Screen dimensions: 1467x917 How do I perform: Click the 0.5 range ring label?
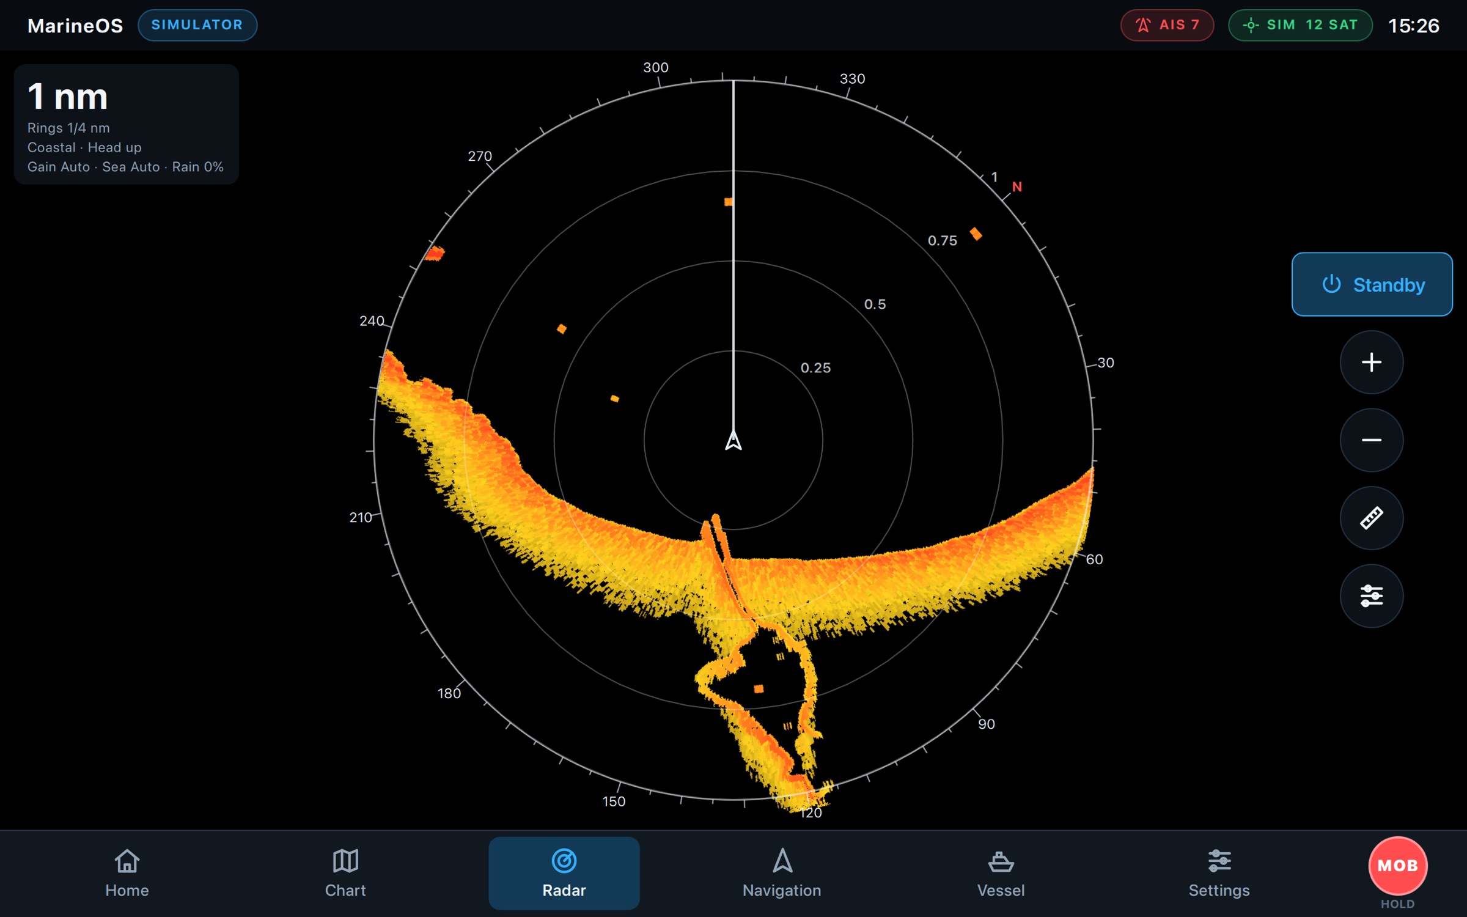point(875,304)
